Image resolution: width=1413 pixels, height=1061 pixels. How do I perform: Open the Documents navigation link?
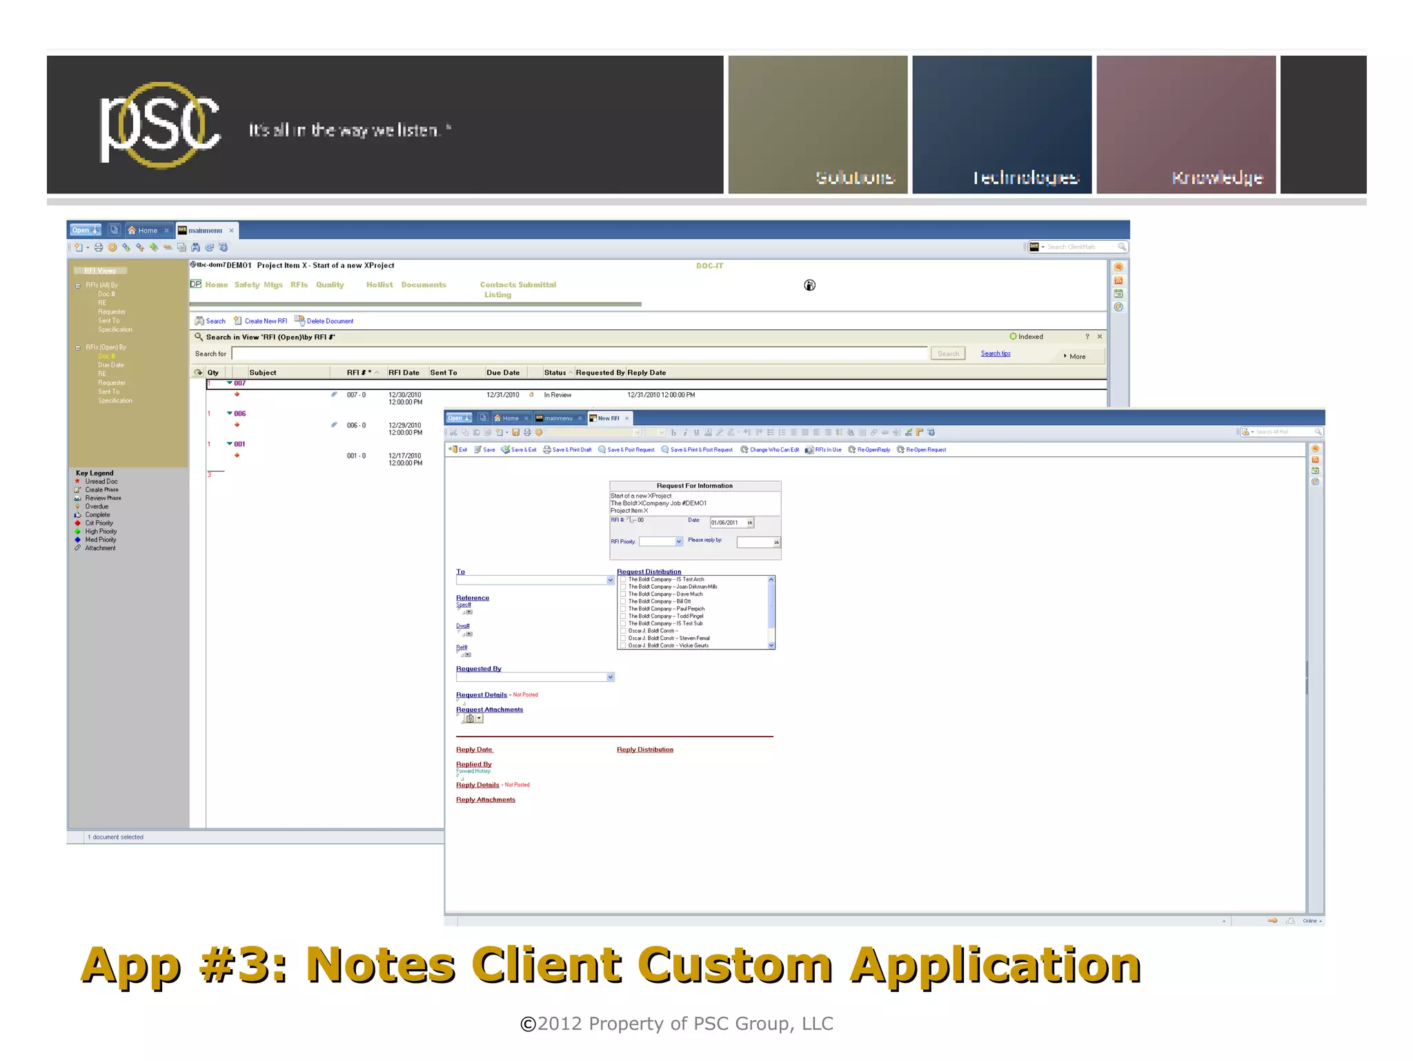[424, 284]
